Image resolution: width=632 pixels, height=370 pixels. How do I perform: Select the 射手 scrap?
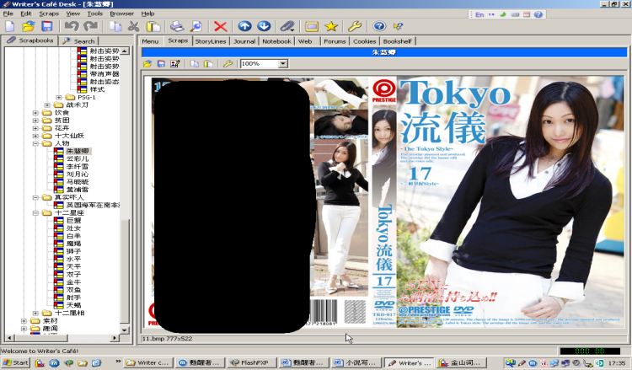click(74, 298)
